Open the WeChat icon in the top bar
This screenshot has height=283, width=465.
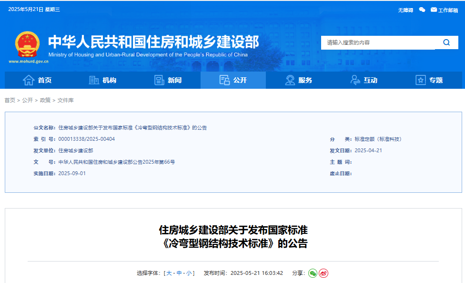pos(422,10)
